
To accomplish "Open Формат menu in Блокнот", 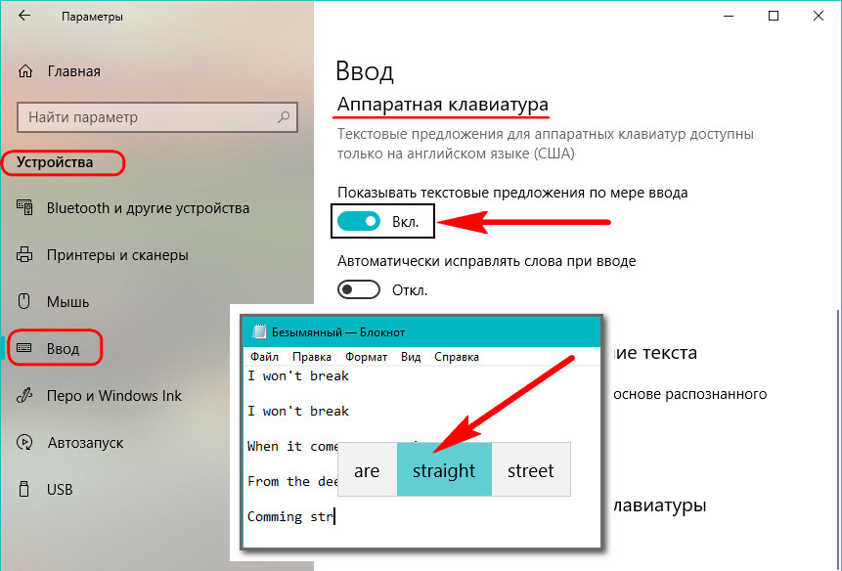I will [x=366, y=357].
